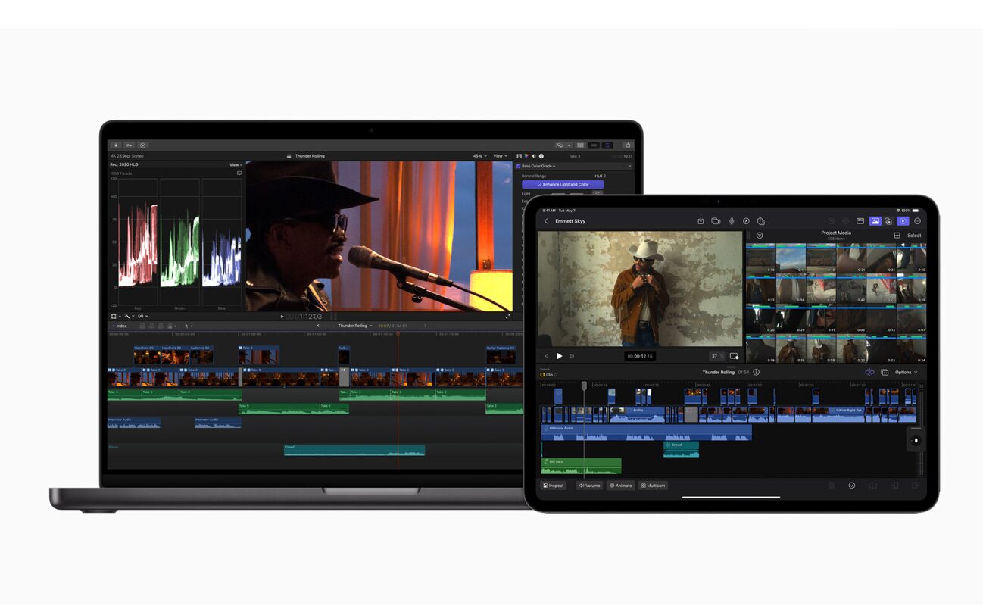Open the Inspect tab on iPad

554,486
